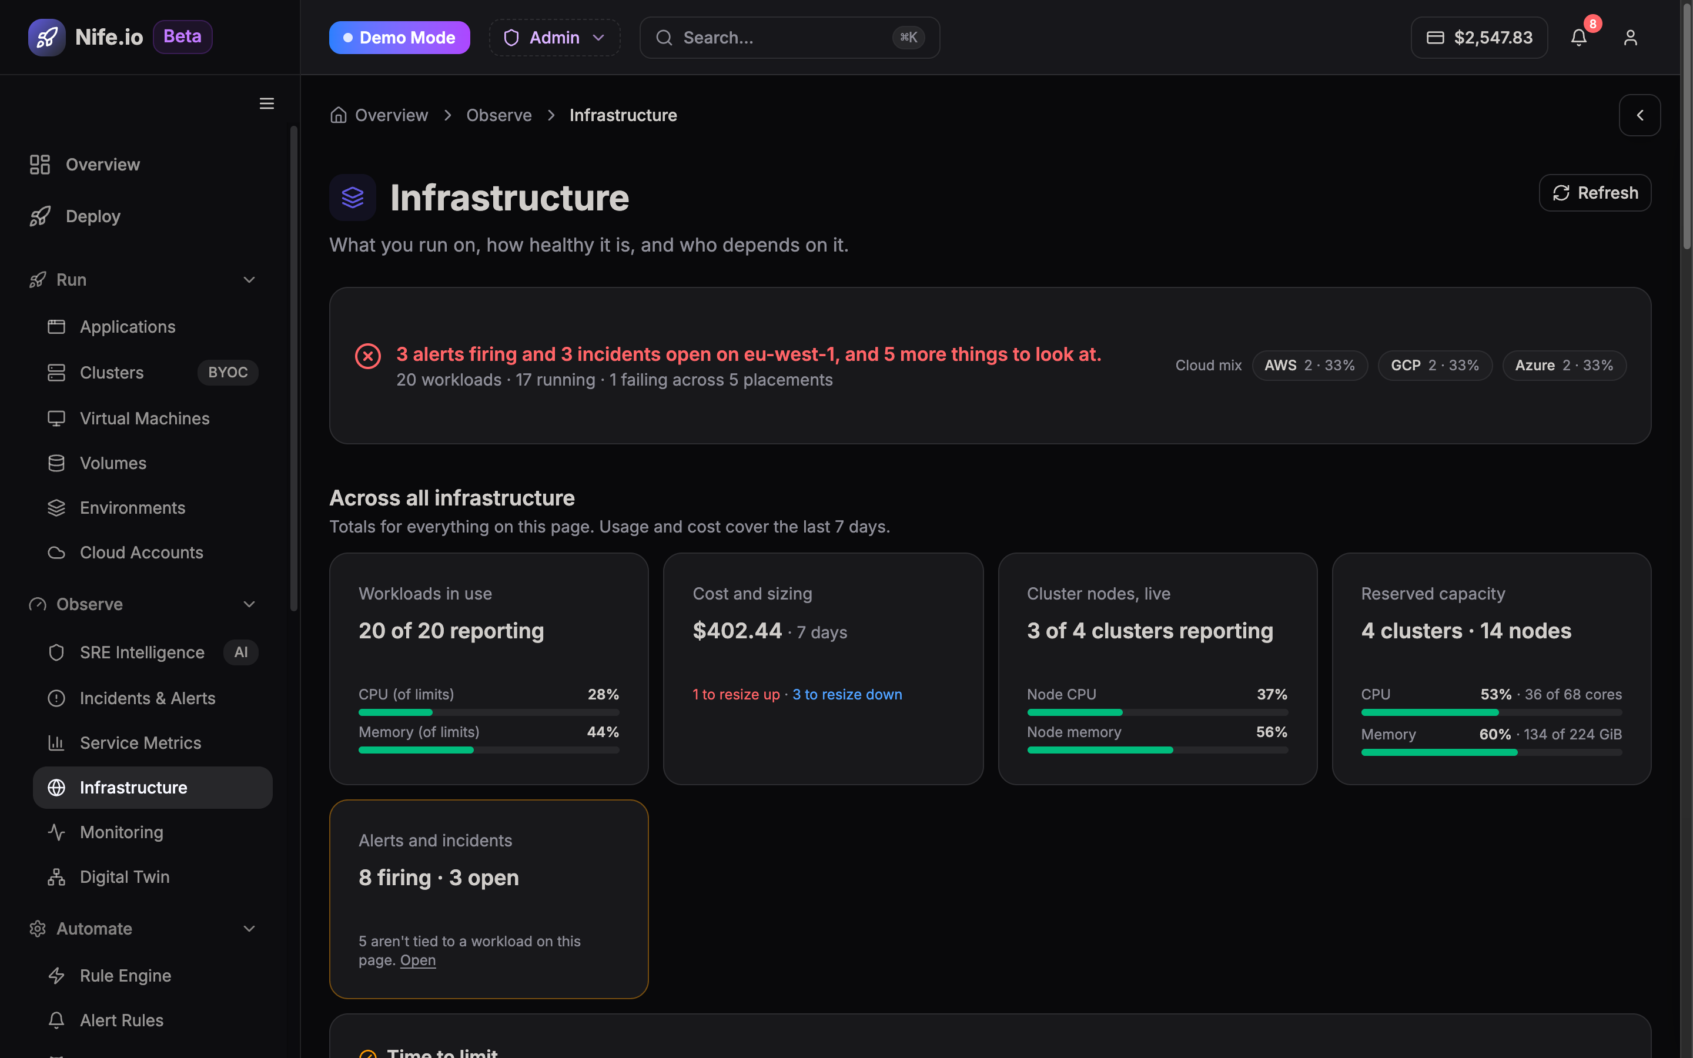Image resolution: width=1693 pixels, height=1058 pixels.
Task: Click the Open link in alerts card
Action: 417,961
